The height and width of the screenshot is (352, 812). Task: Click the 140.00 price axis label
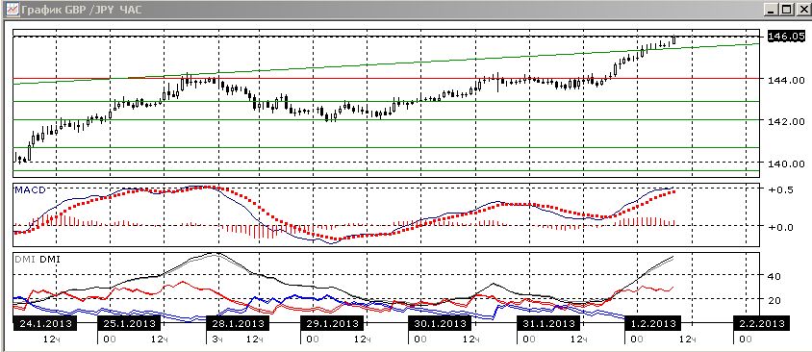tap(787, 163)
